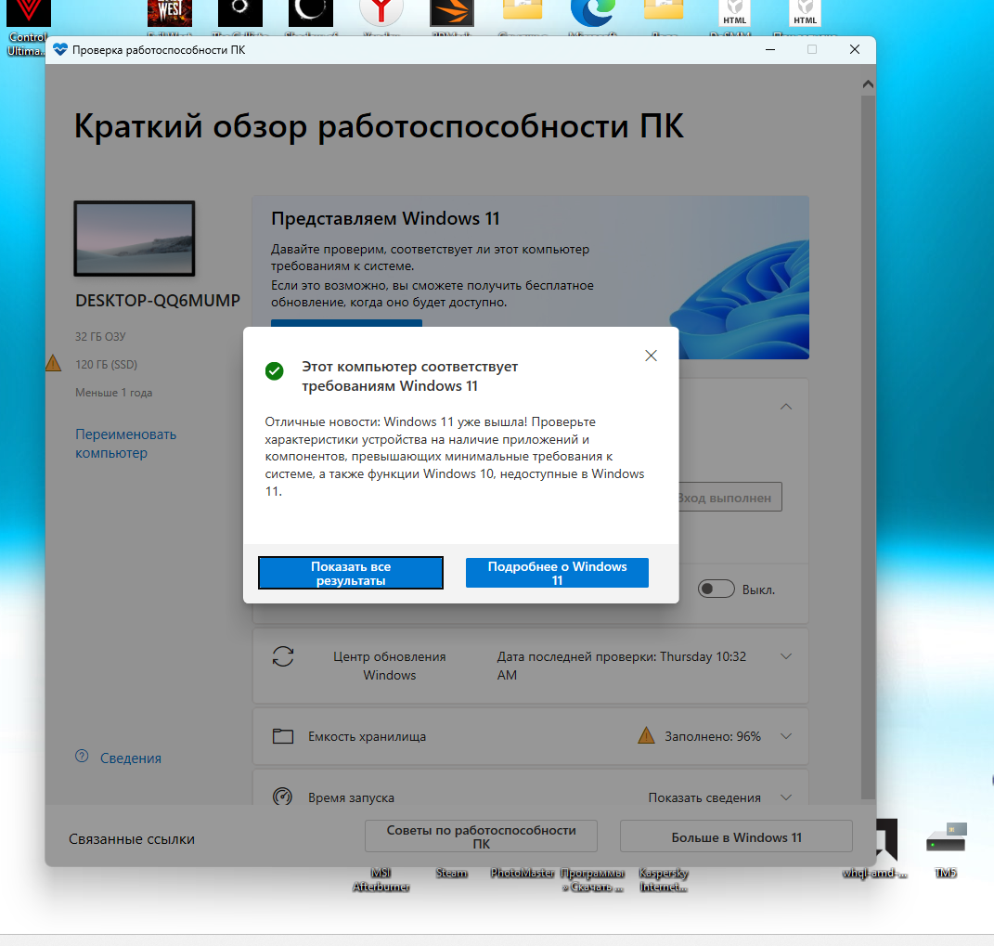Click the scrollbar up arrow

[868, 84]
